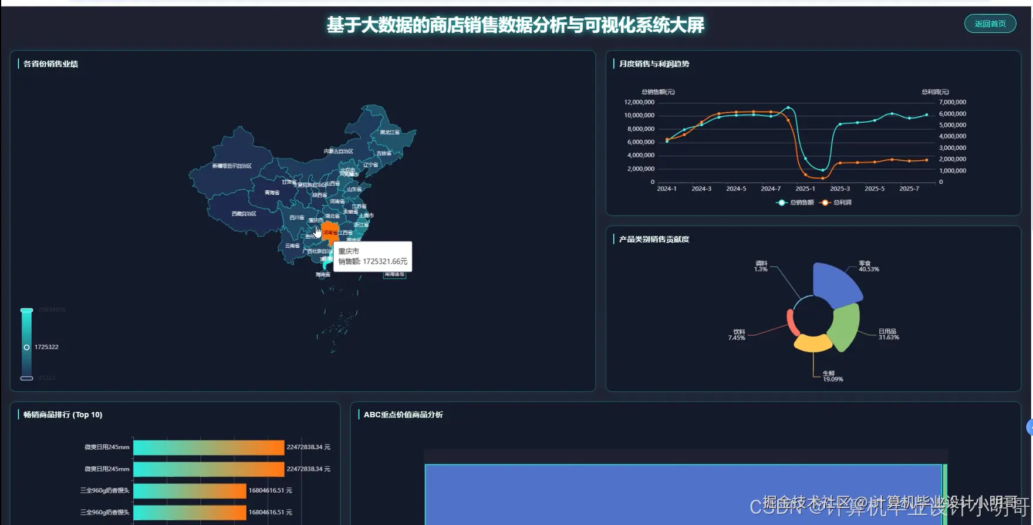Select 海南省 on the map
Screen dimensions: 1033x525
(323, 274)
